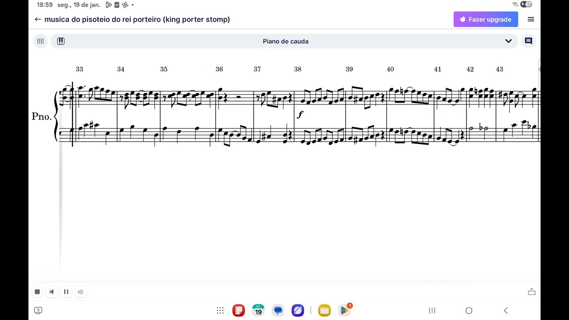569x320 pixels.
Task: Open the yellow files app
Action: point(325,311)
